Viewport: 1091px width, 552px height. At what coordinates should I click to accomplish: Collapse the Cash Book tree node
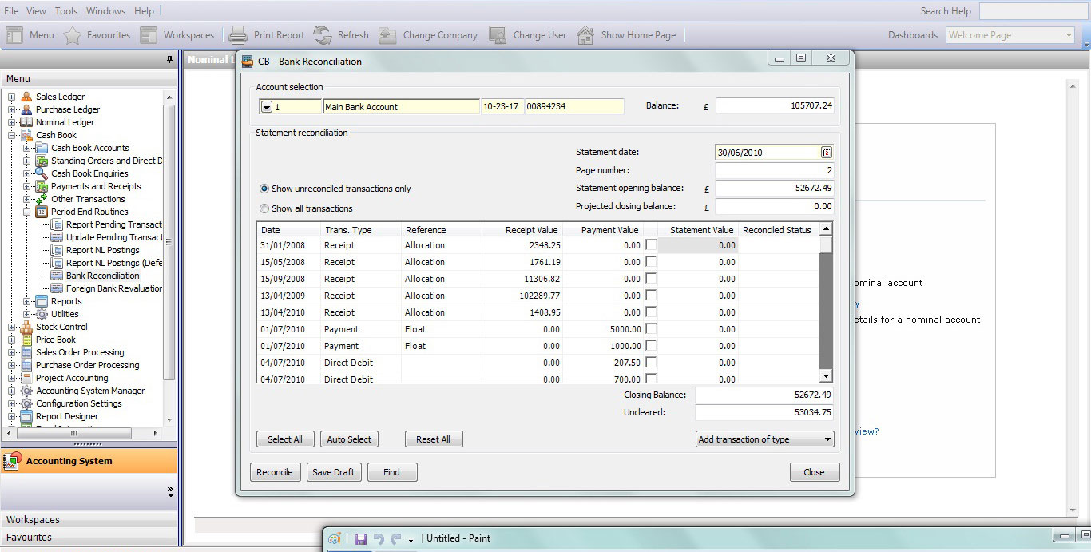(x=11, y=135)
